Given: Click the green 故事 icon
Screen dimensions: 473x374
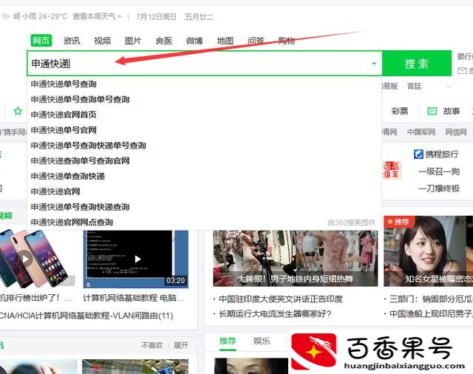Looking at the screenshot, I should [x=432, y=111].
